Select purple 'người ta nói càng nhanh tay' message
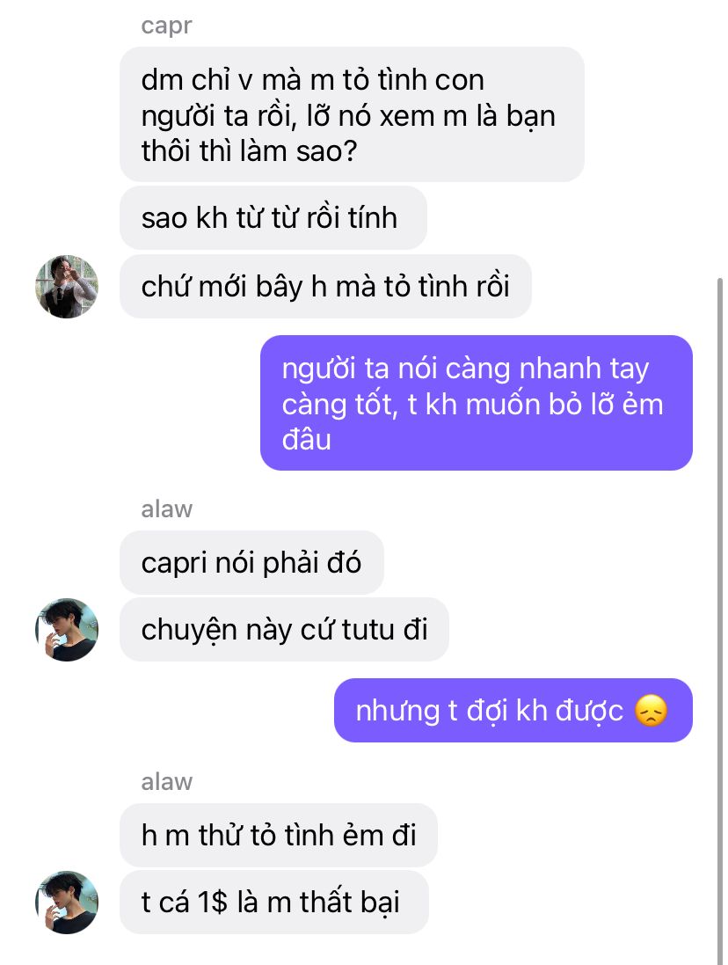The height and width of the screenshot is (965, 728). pyautogui.click(x=476, y=403)
